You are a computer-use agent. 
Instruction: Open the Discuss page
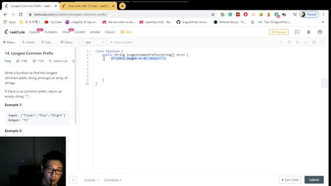pos(110,32)
